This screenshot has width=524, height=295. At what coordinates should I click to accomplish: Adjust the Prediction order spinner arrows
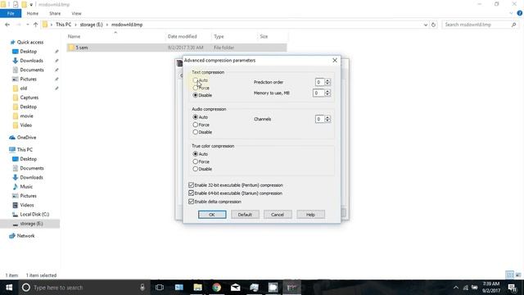click(327, 82)
